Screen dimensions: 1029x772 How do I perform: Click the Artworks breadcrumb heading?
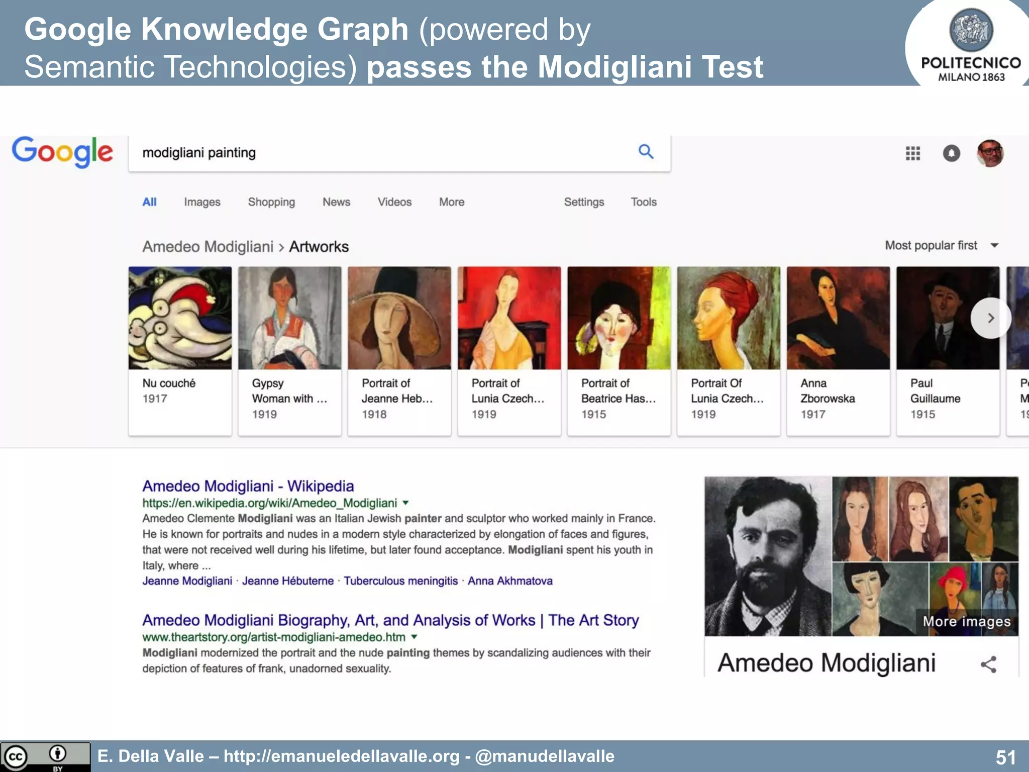tap(319, 247)
